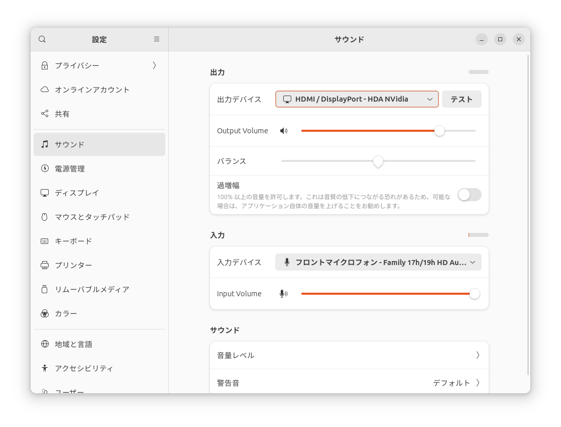Expand the 音量レベル row

349,355
